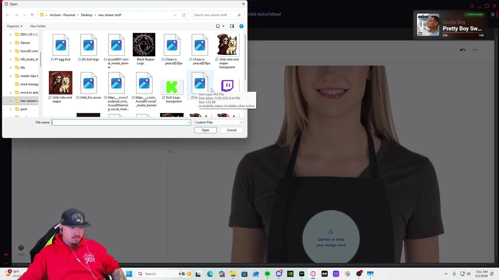Click the 'new stream stuff' breadcrumb
Screen dimensions: 499x280
click(x=110, y=15)
